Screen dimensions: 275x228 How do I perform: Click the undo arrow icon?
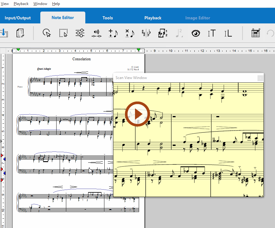[270, 33]
